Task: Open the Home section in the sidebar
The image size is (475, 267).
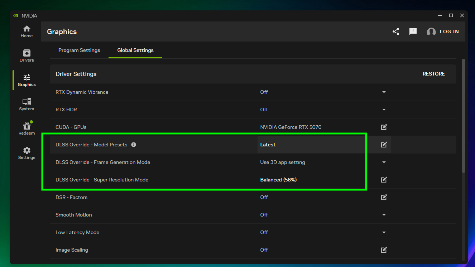Action: [x=27, y=31]
